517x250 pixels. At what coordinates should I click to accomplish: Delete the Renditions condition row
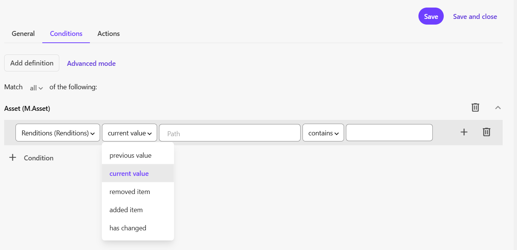(x=486, y=132)
